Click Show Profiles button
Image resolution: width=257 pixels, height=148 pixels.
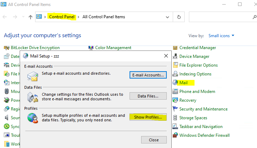pos(148,117)
